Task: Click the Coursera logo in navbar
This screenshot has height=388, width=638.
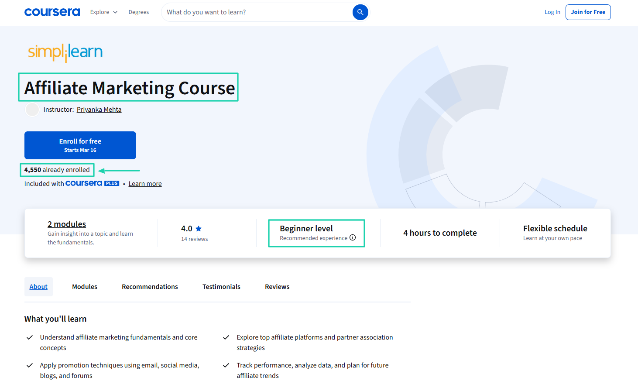Action: click(x=52, y=12)
